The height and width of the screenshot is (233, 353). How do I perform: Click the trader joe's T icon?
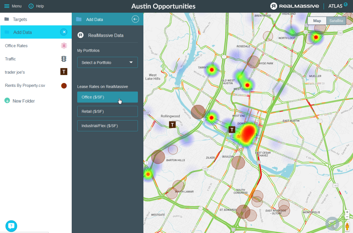pos(64,72)
